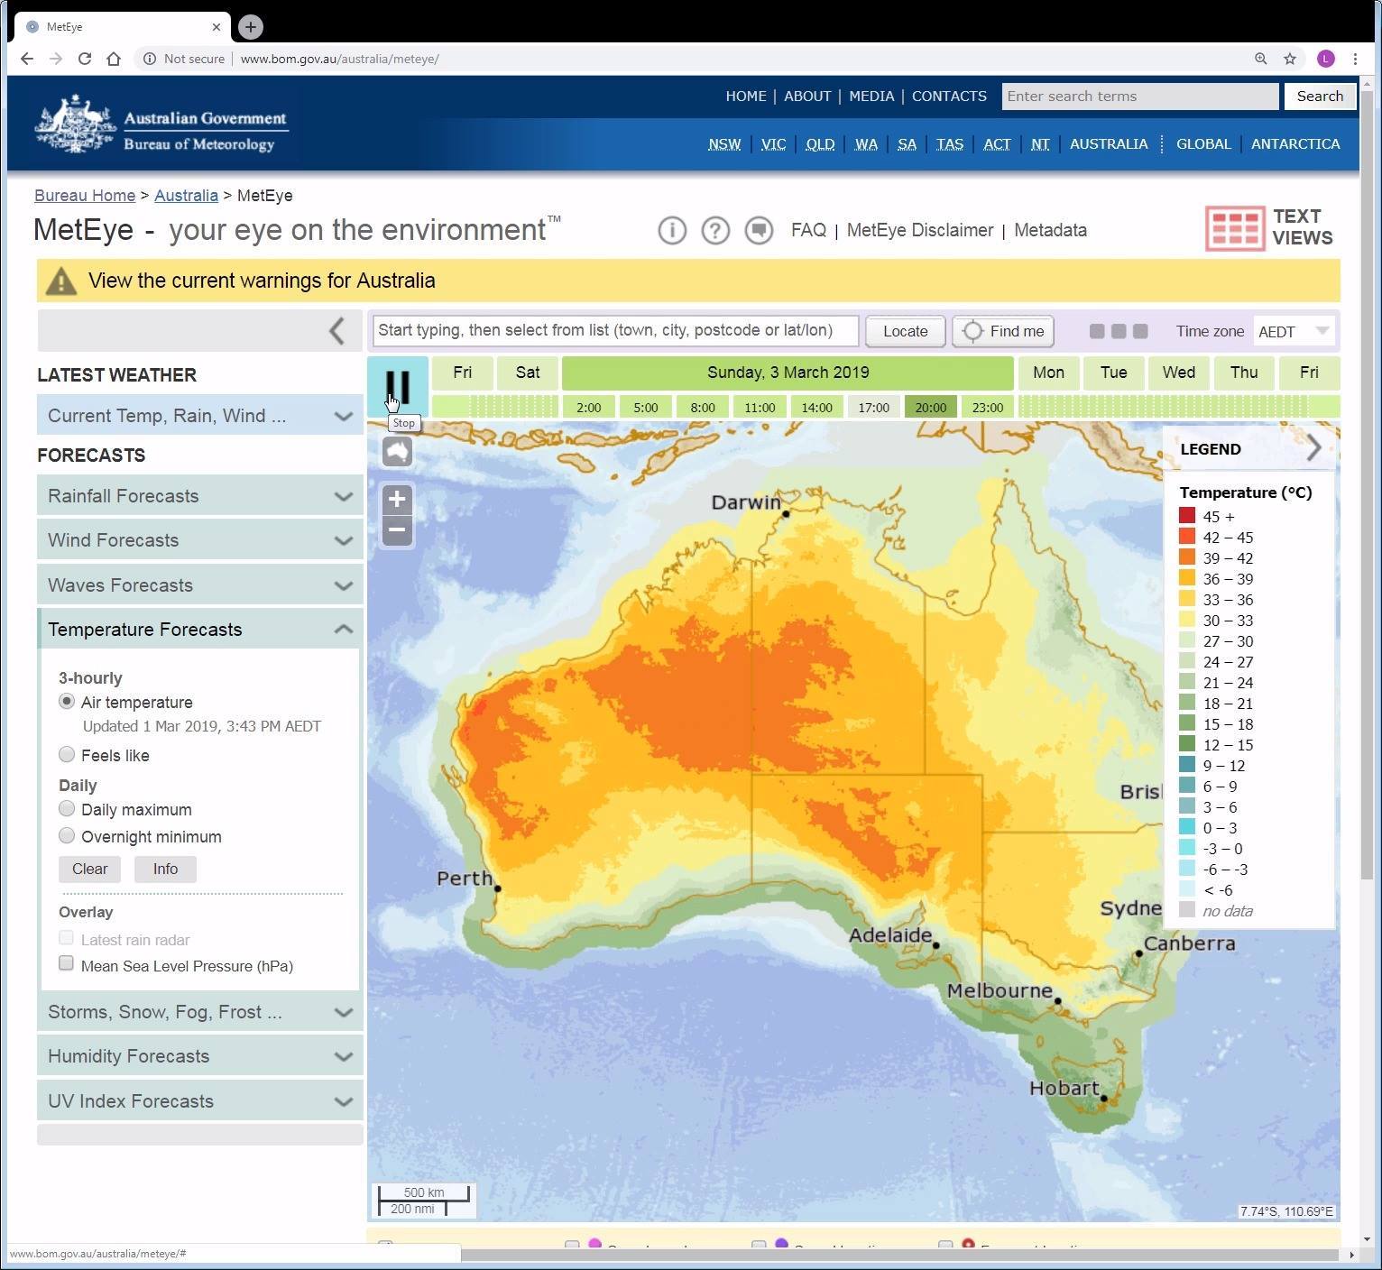Select the first grey map size square
The height and width of the screenshot is (1270, 1382).
tap(1097, 331)
